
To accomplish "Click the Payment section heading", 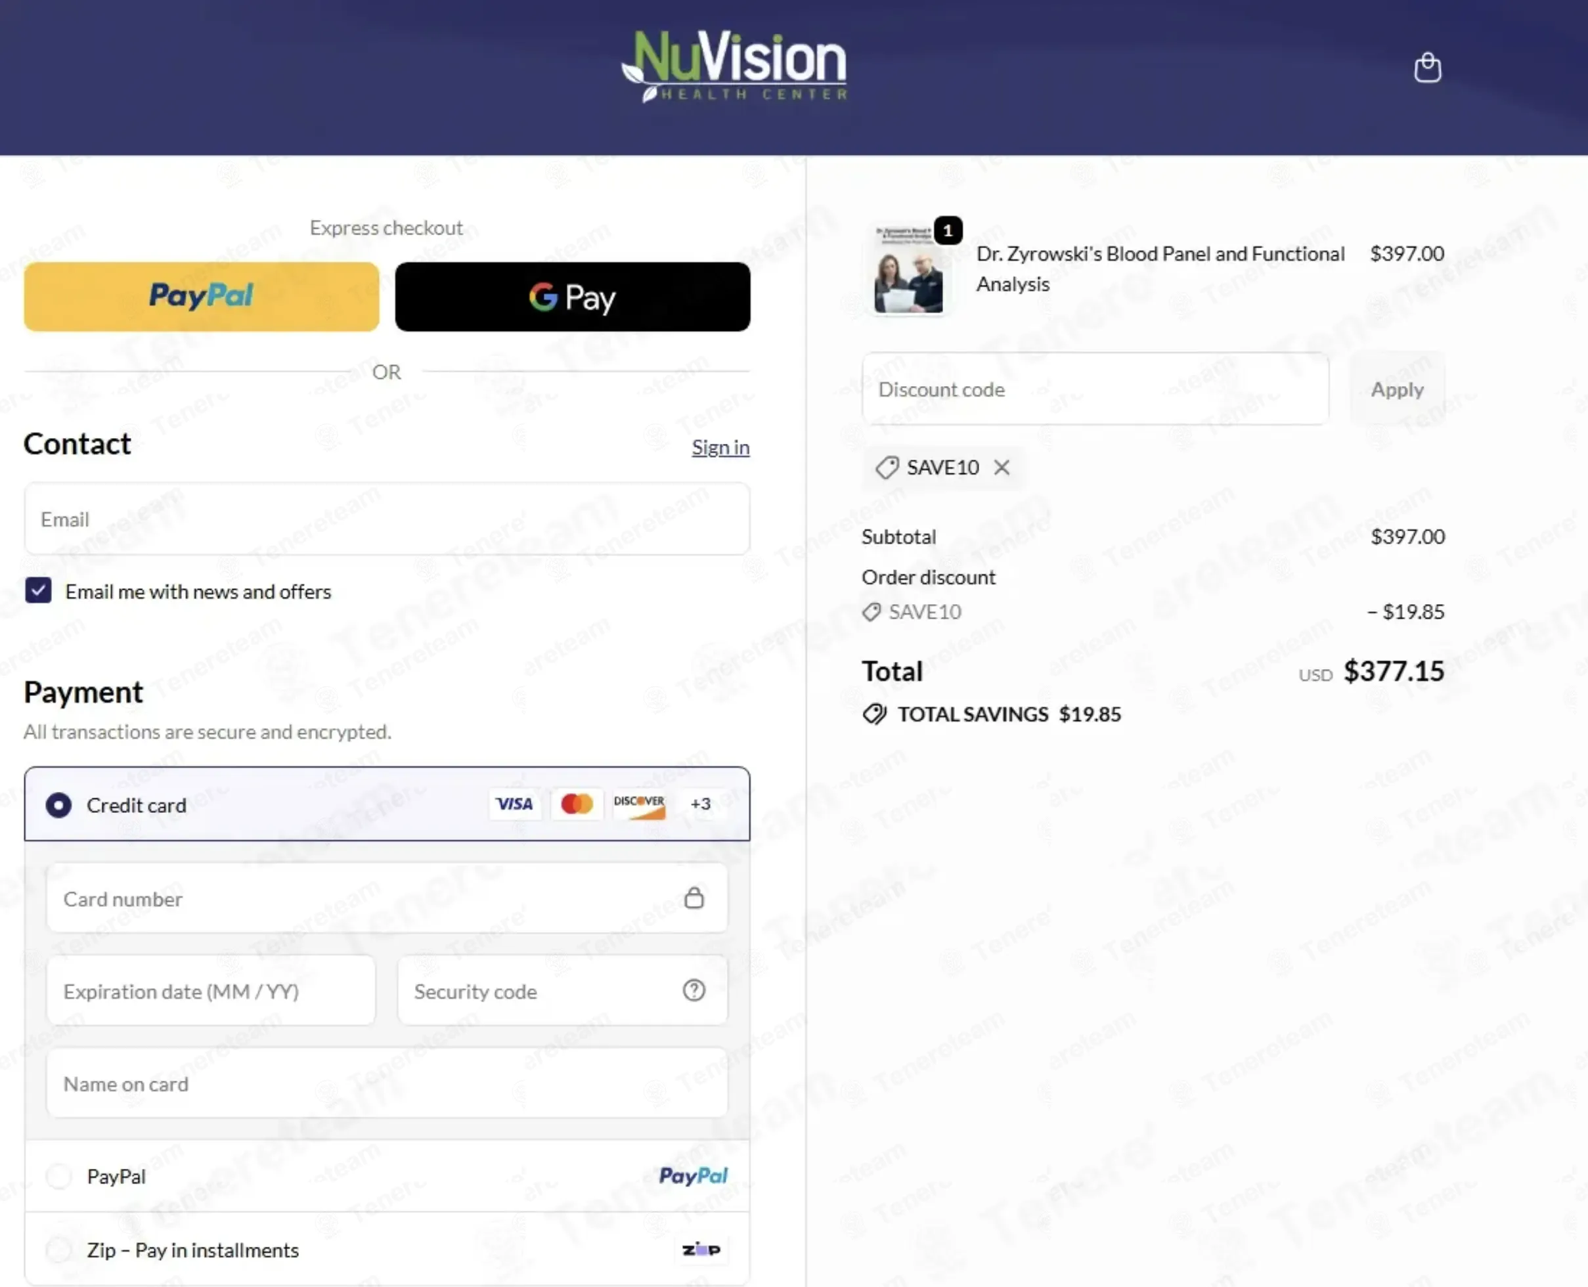I will click(x=83, y=691).
